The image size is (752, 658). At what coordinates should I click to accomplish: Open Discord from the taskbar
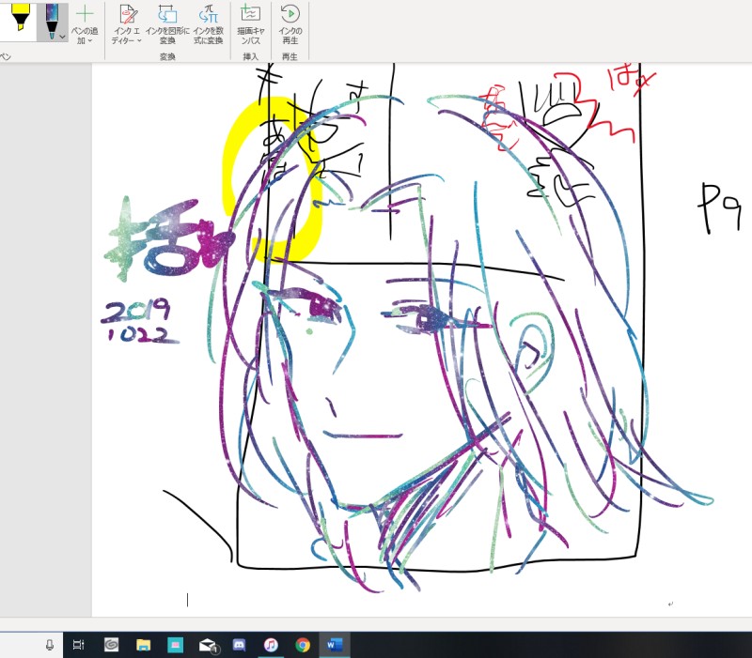coord(239,645)
